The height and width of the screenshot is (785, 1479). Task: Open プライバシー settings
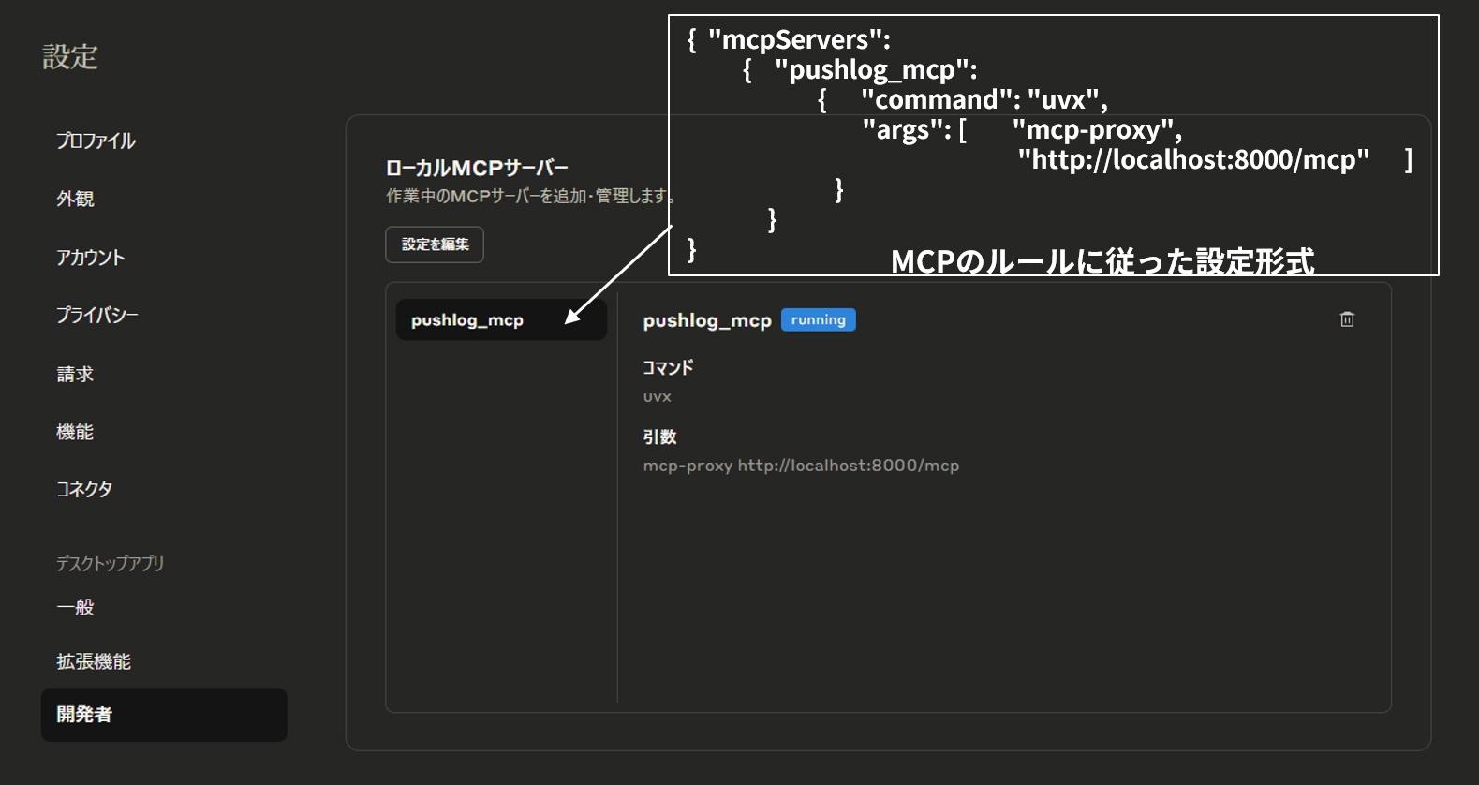(96, 315)
